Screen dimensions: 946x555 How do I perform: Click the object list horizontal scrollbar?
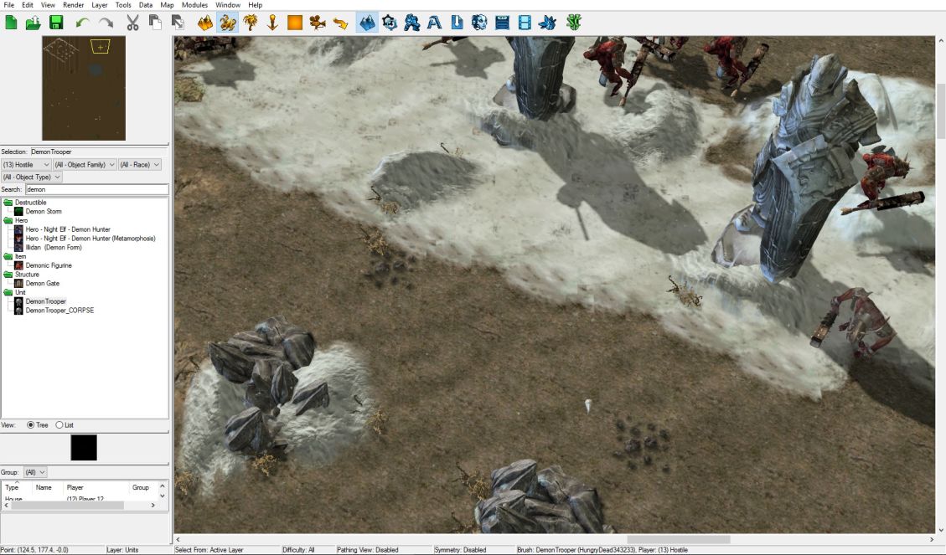pos(68,506)
